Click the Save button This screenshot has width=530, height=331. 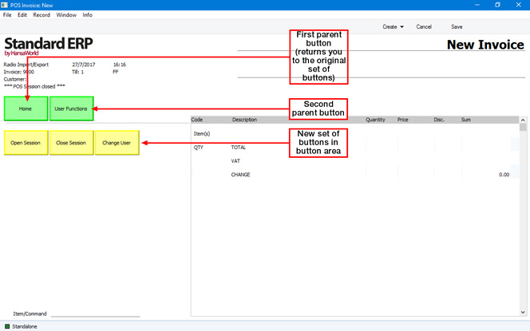(457, 26)
